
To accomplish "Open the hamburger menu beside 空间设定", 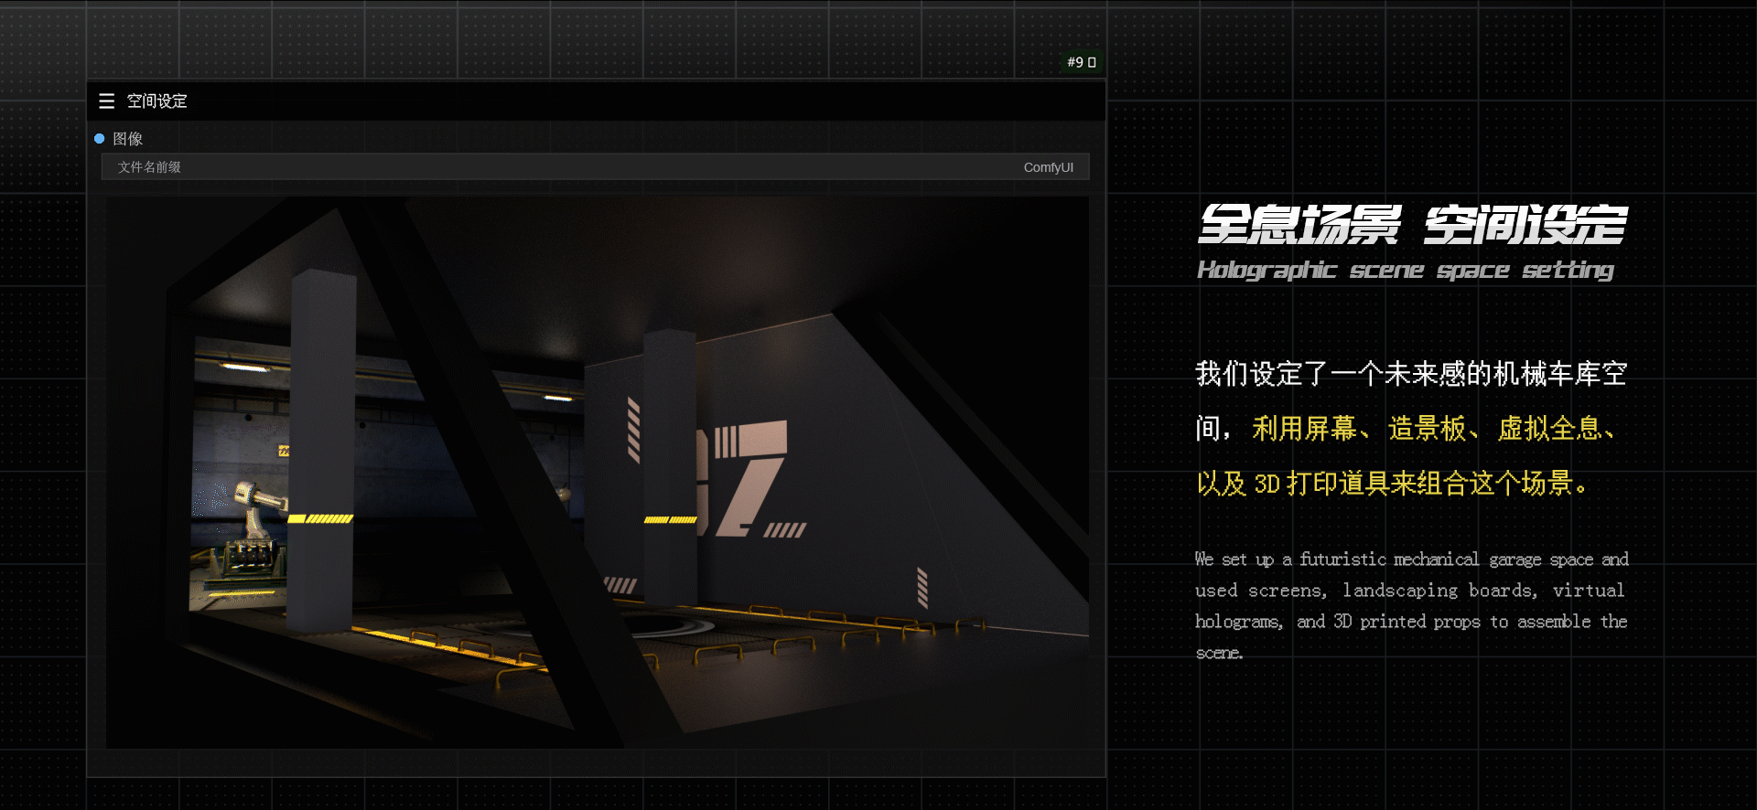I will (107, 101).
